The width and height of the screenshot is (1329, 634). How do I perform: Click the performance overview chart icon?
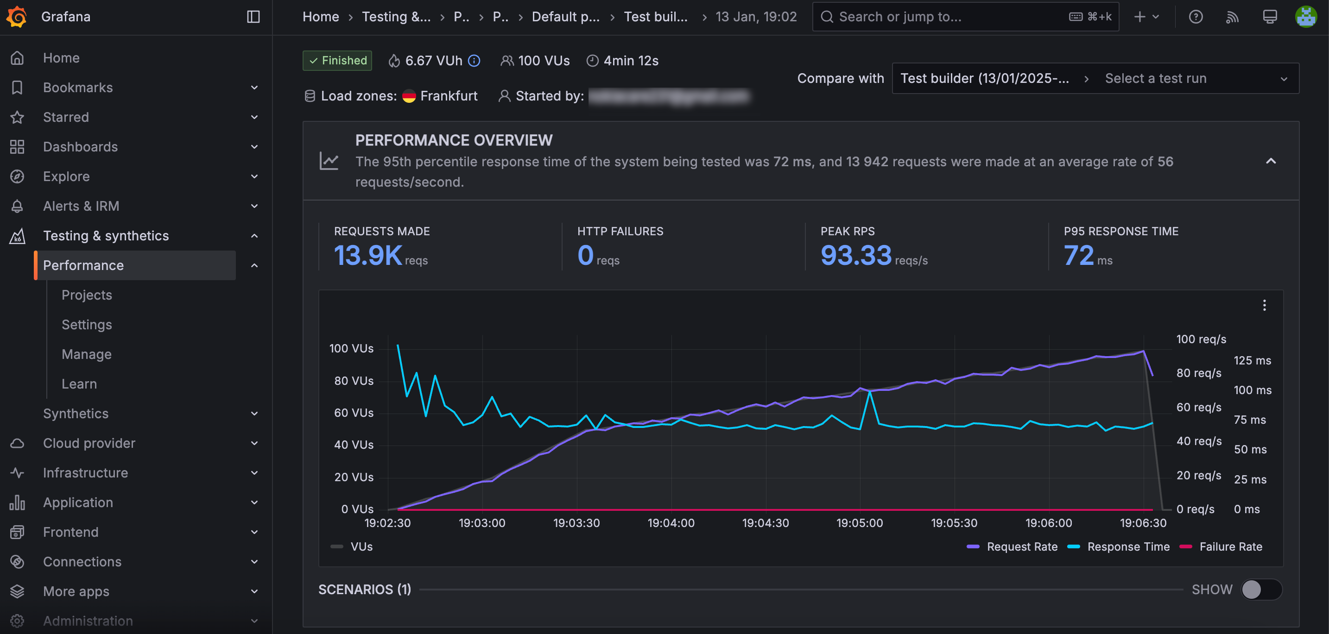(x=329, y=161)
